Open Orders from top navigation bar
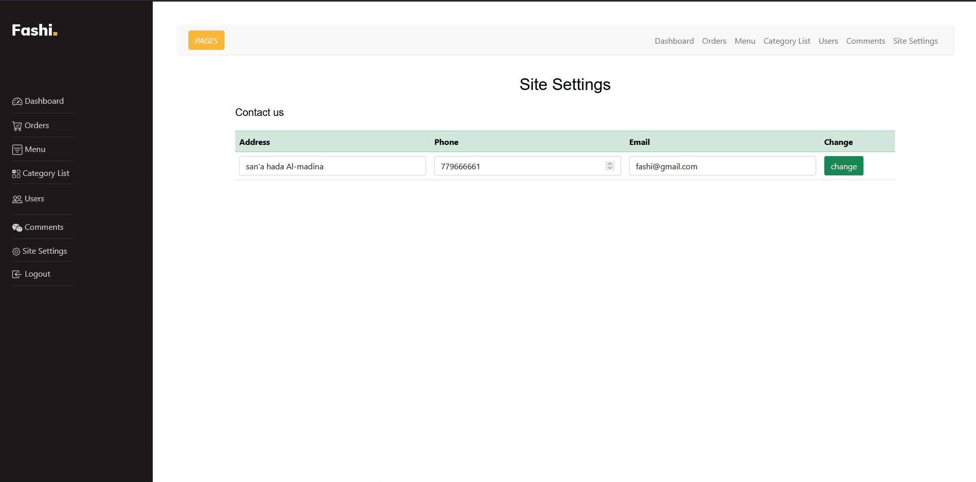 (x=714, y=41)
